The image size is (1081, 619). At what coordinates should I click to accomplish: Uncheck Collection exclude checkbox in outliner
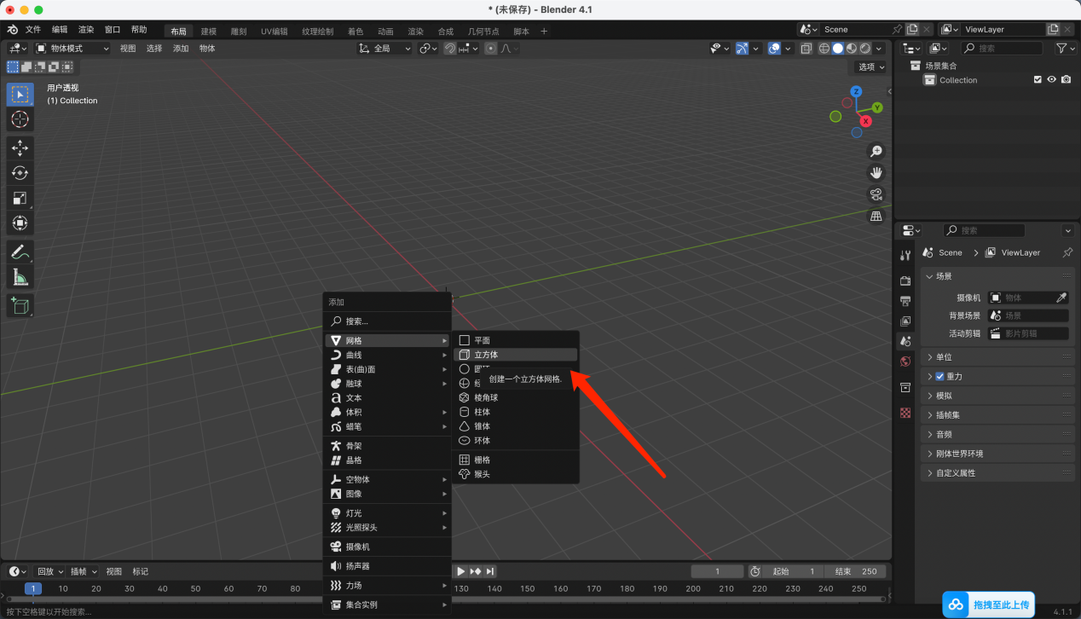[1038, 79]
